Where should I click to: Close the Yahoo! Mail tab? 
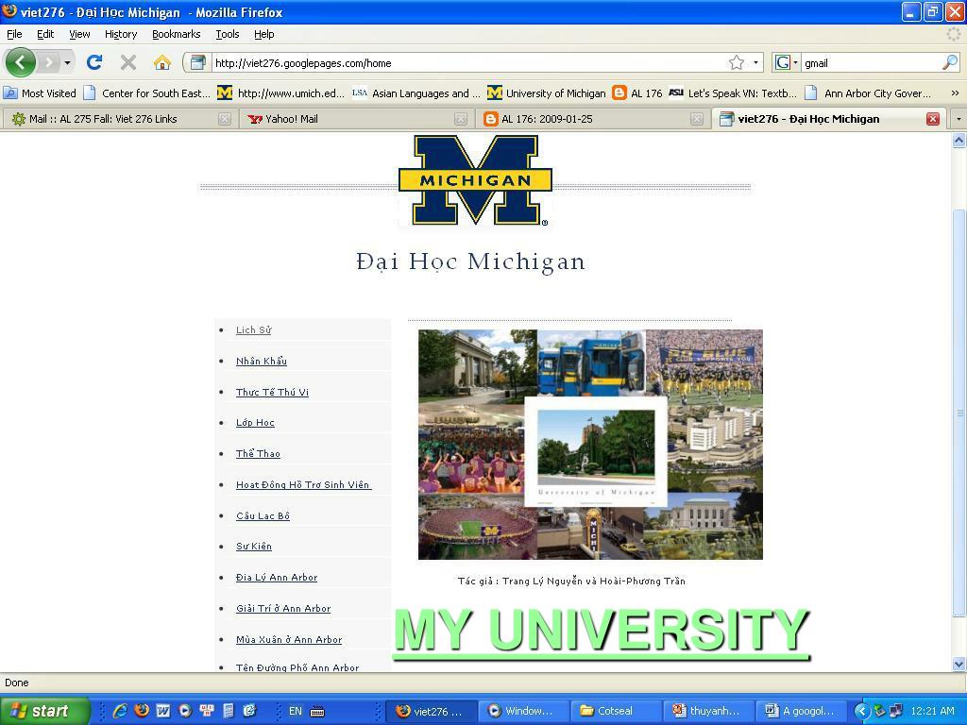coord(461,119)
